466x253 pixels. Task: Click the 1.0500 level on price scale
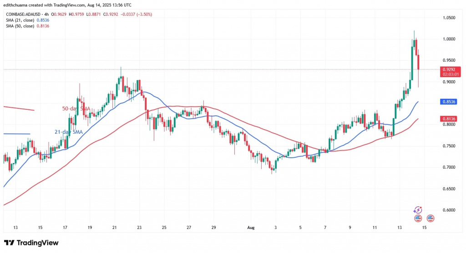(x=449, y=18)
